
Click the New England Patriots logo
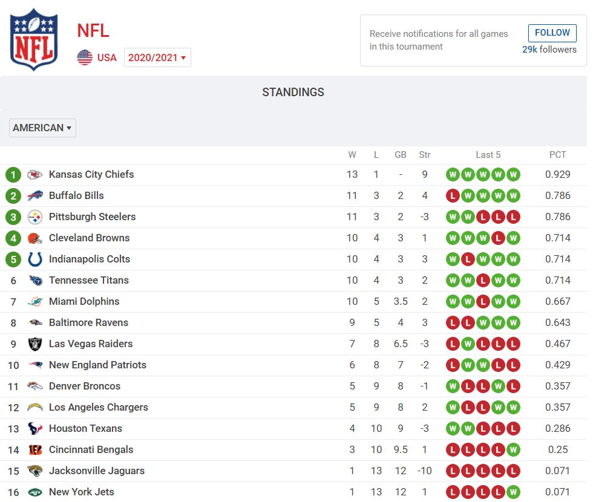[x=35, y=365]
